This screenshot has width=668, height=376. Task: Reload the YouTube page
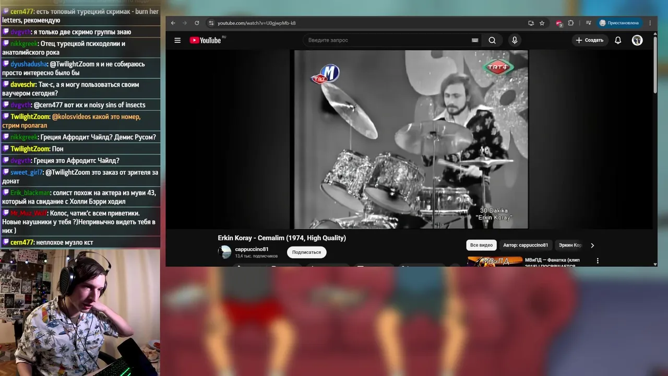coord(197,23)
